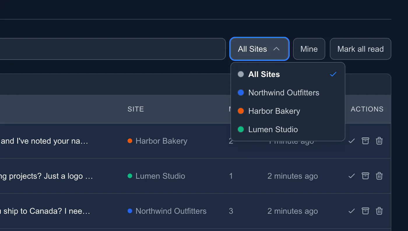Image resolution: width=408 pixels, height=231 pixels.
Task: Collapse the All Sites dropdown
Action: pos(259,49)
